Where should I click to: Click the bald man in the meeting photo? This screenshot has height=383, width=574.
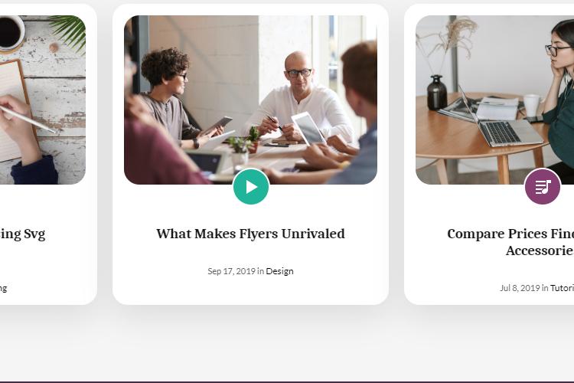coord(300,97)
